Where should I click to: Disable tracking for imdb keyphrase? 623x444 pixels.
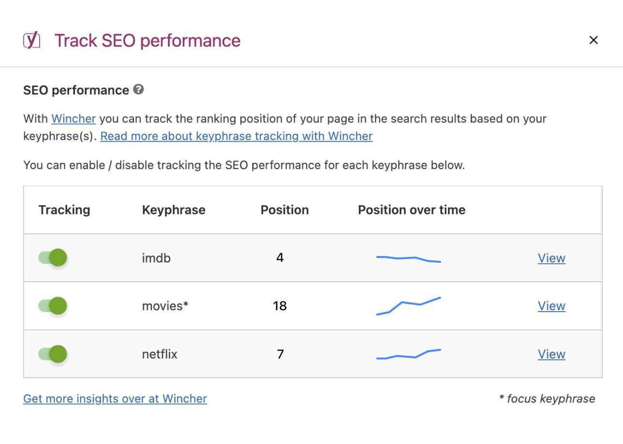53,258
